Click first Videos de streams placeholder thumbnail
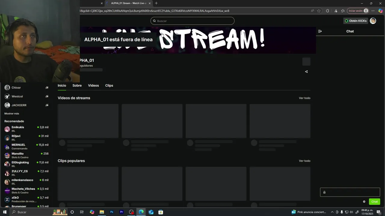The width and height of the screenshot is (385, 216). [88, 121]
